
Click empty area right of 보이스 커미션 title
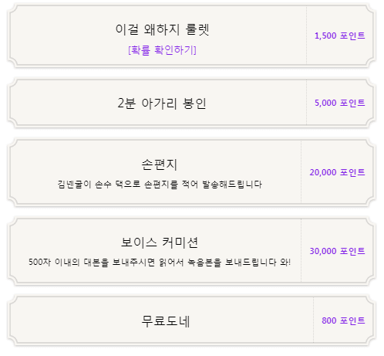pyautogui.click(x=249, y=242)
